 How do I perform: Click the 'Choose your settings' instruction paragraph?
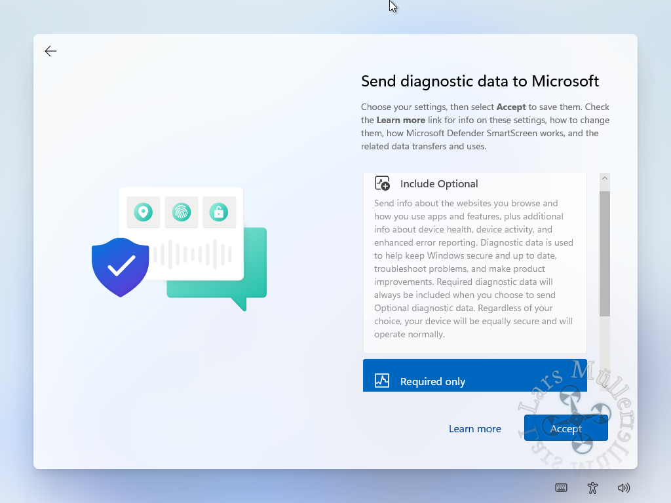click(486, 126)
